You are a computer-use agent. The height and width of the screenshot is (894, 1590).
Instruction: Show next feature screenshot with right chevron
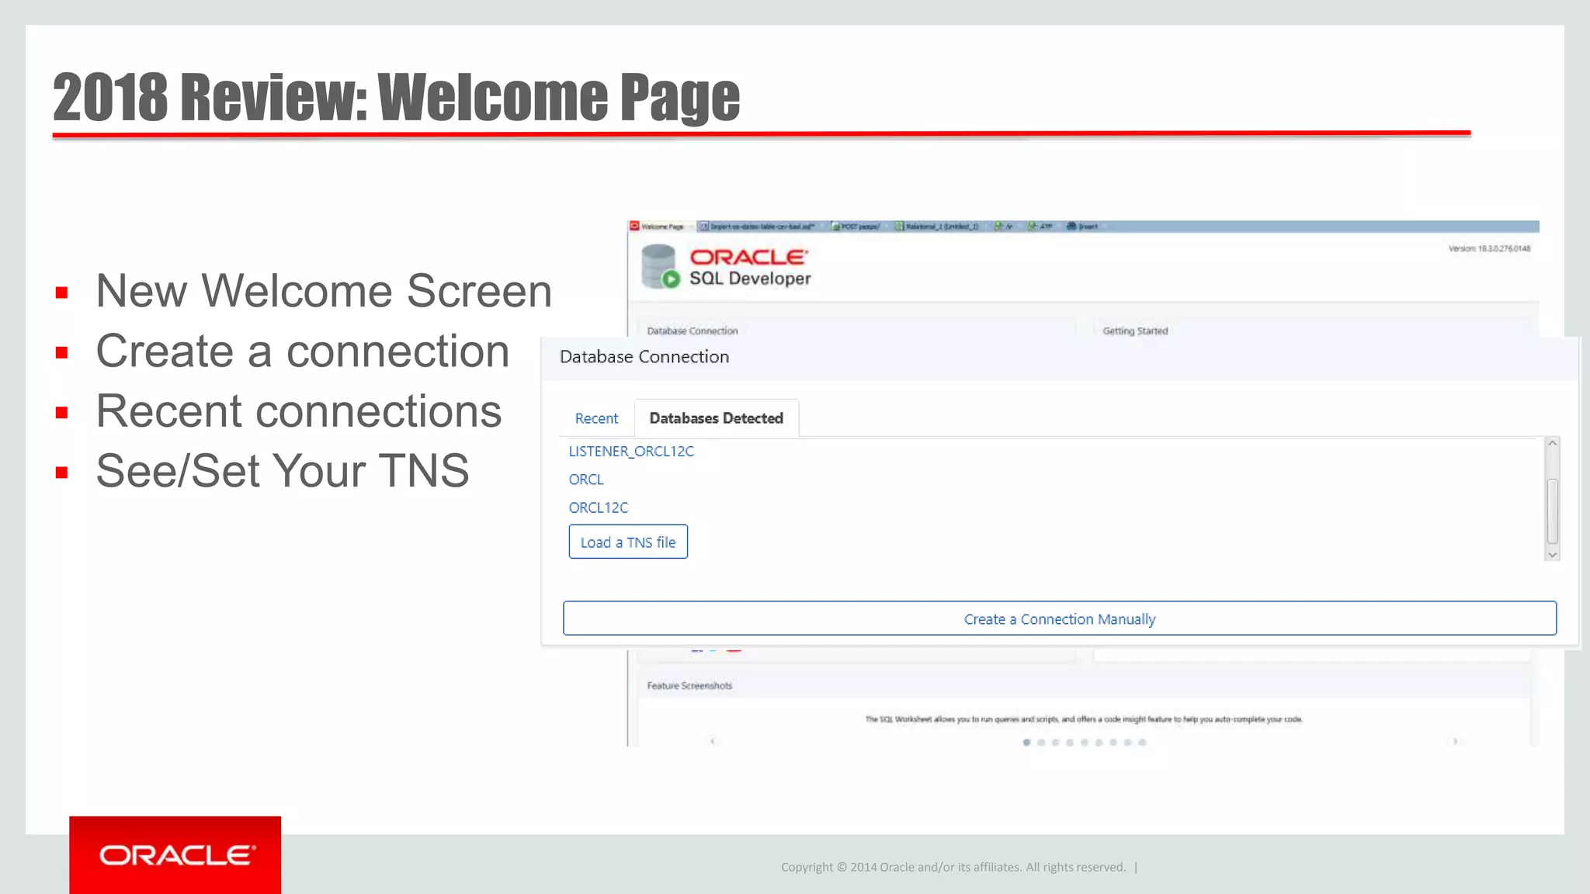pyautogui.click(x=1455, y=741)
